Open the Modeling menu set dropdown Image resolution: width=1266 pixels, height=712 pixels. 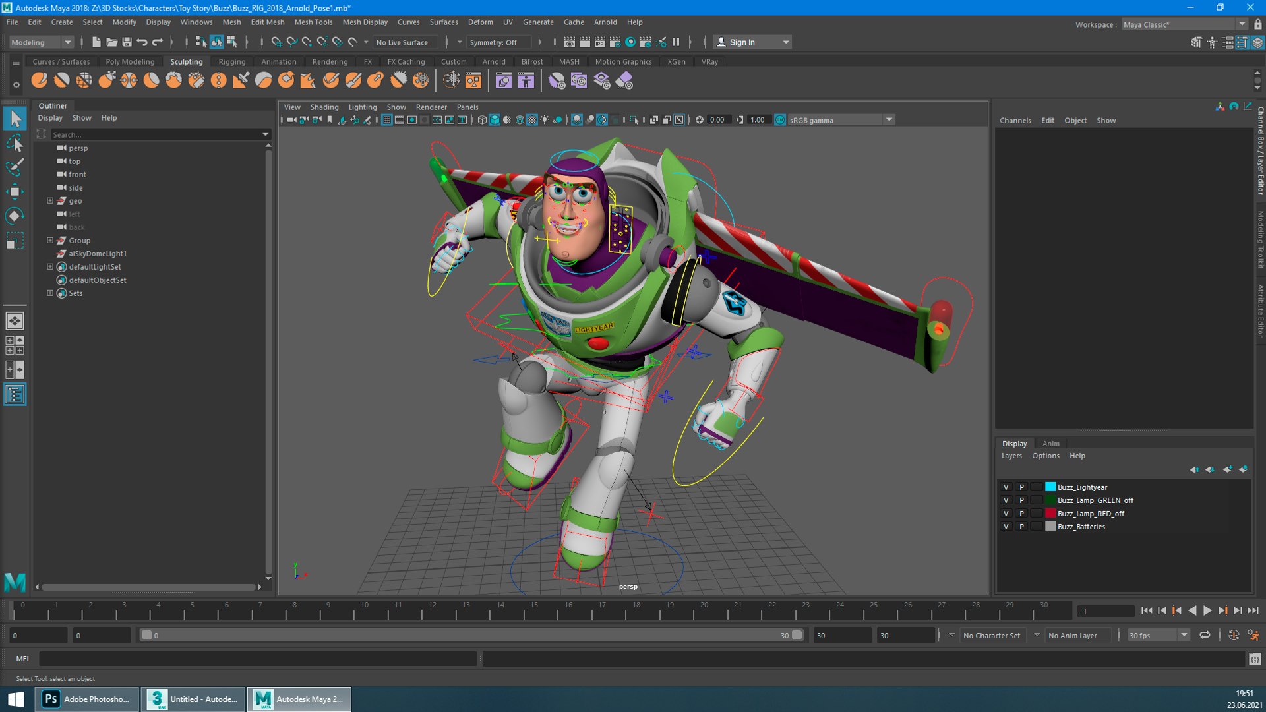tap(41, 42)
